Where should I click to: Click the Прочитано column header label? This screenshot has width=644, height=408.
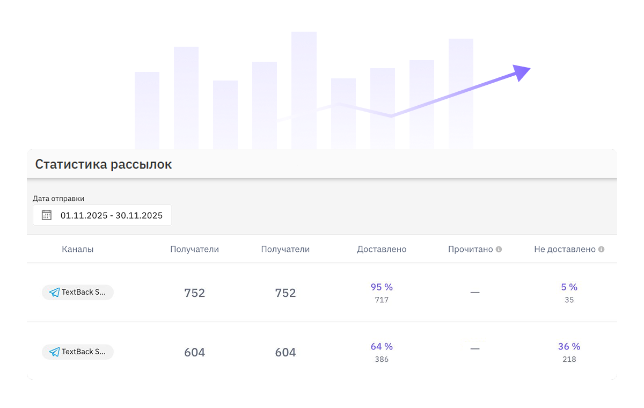pyautogui.click(x=470, y=250)
